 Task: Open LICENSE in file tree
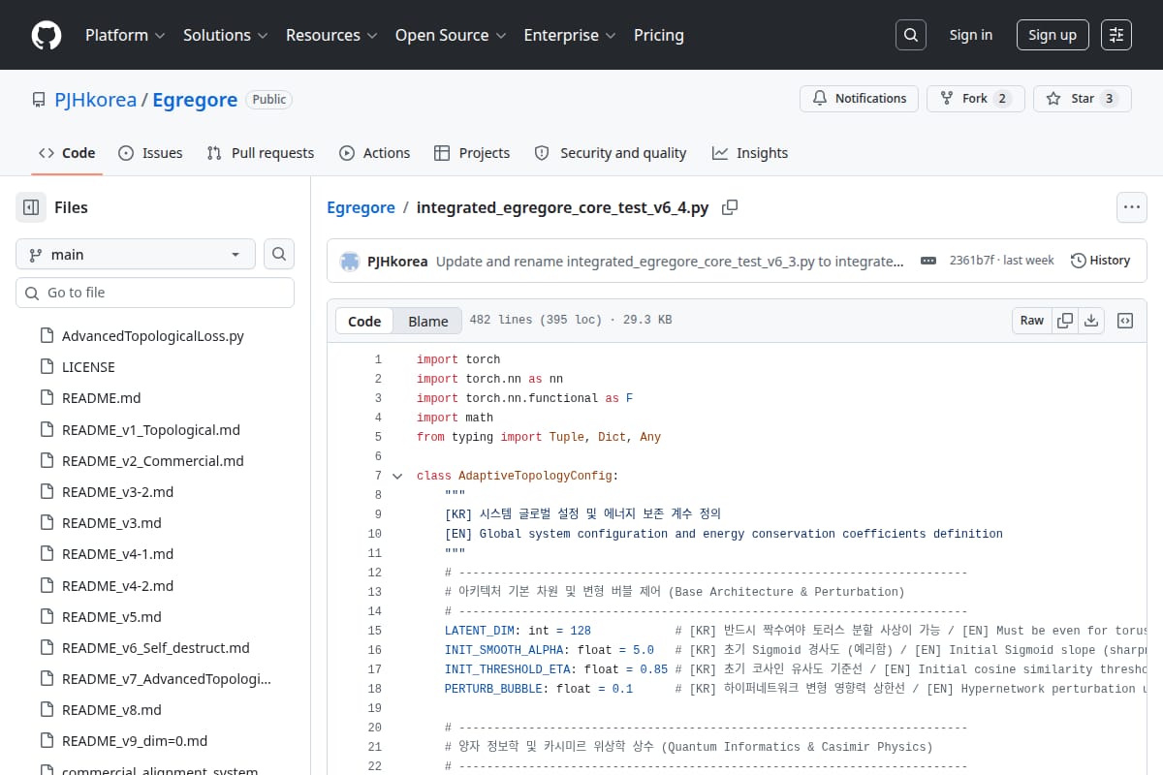point(88,367)
